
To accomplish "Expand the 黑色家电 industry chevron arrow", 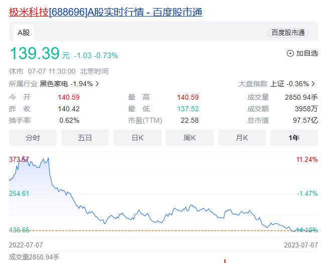I will tap(97, 84).
